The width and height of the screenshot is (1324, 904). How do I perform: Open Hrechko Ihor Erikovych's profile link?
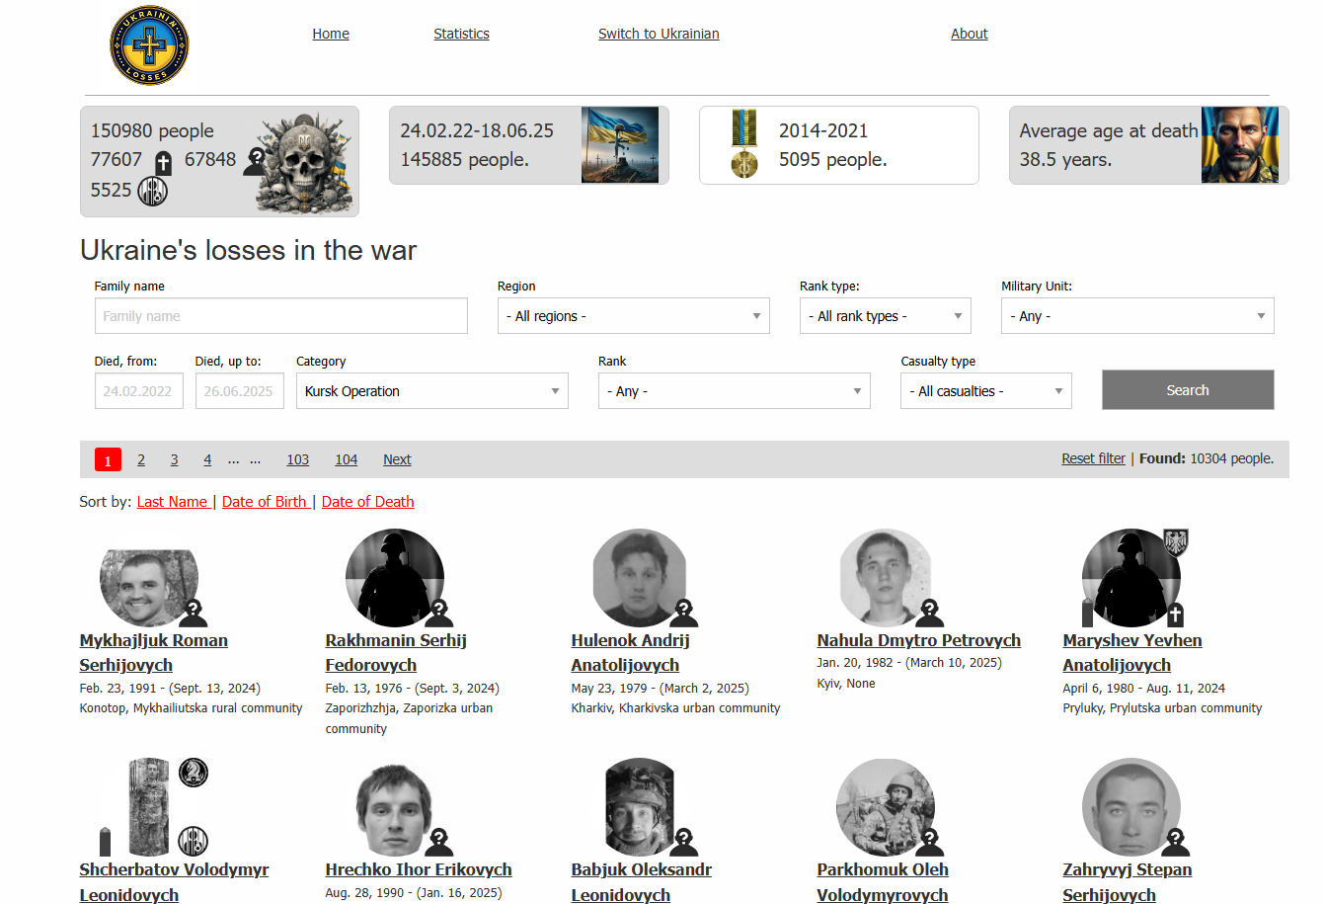(x=419, y=869)
